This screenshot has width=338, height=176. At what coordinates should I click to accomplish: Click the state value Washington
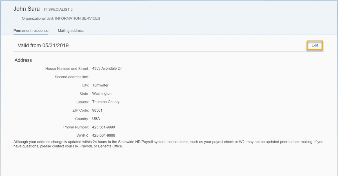(102, 94)
